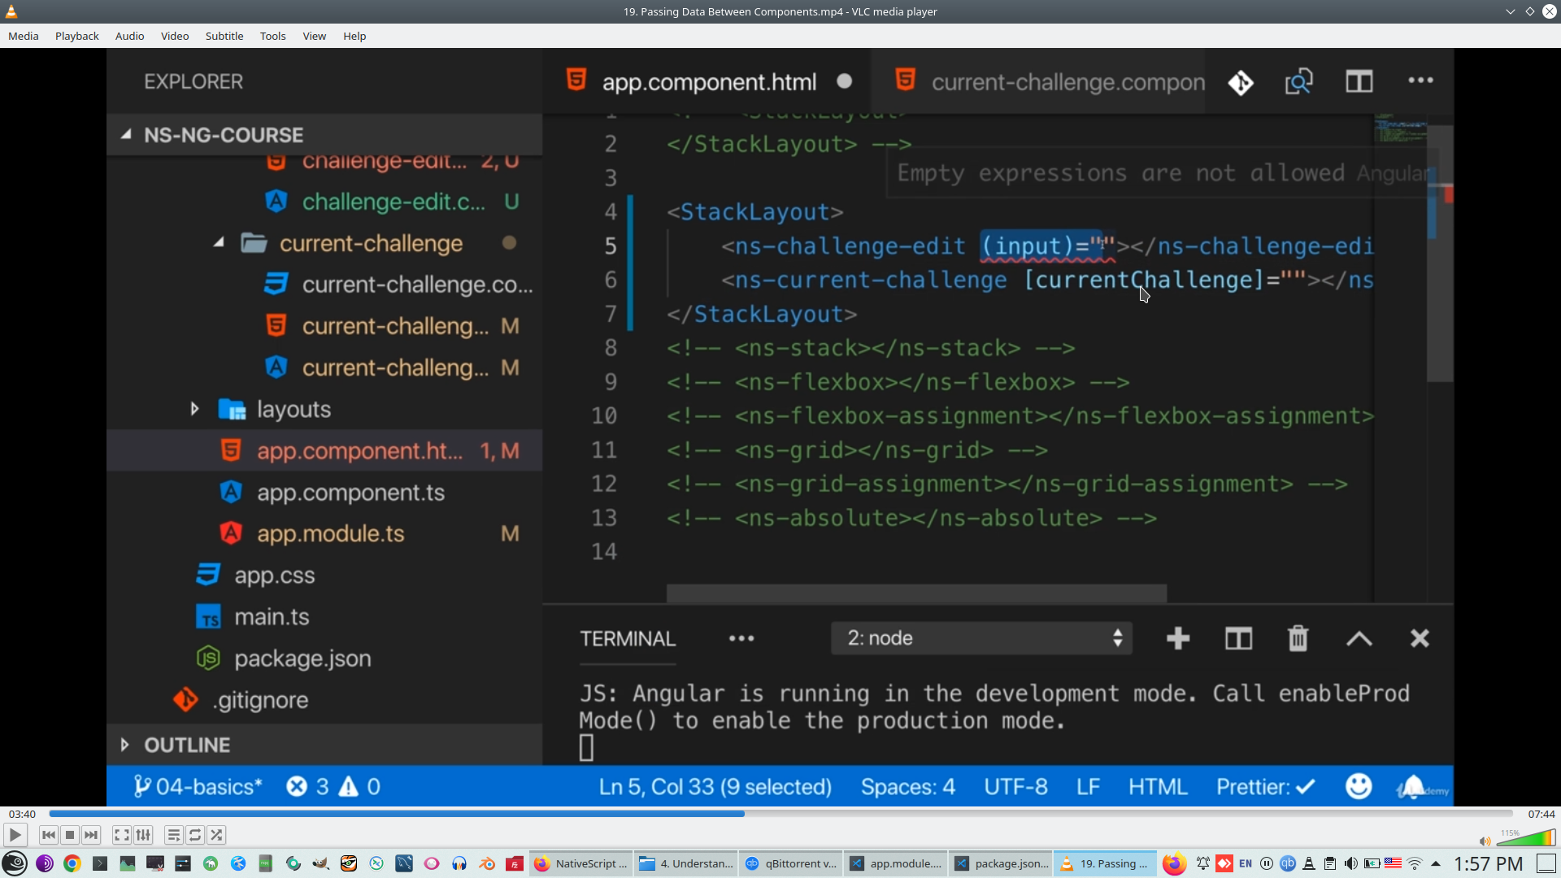This screenshot has height=878, width=1561.
Task: Open the Subtitle menu
Action: point(224,36)
